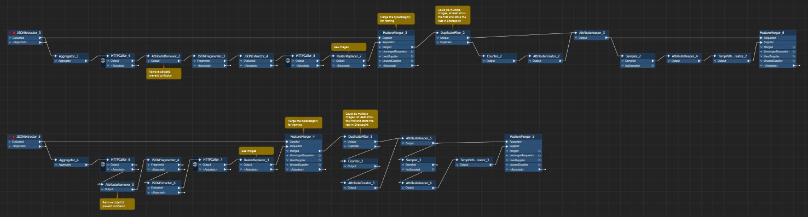Expand the Evaluated port chevron on JSONExtractor_3

[x=10, y=38]
